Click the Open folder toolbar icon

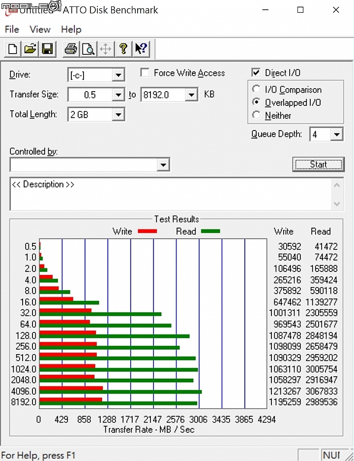pos(30,49)
